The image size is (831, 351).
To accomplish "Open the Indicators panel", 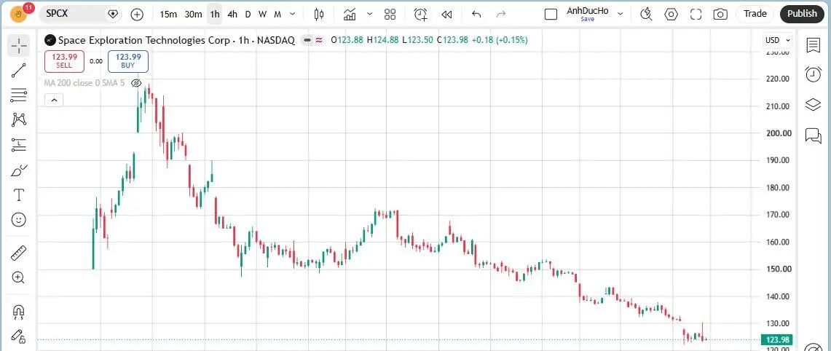I will click(350, 15).
